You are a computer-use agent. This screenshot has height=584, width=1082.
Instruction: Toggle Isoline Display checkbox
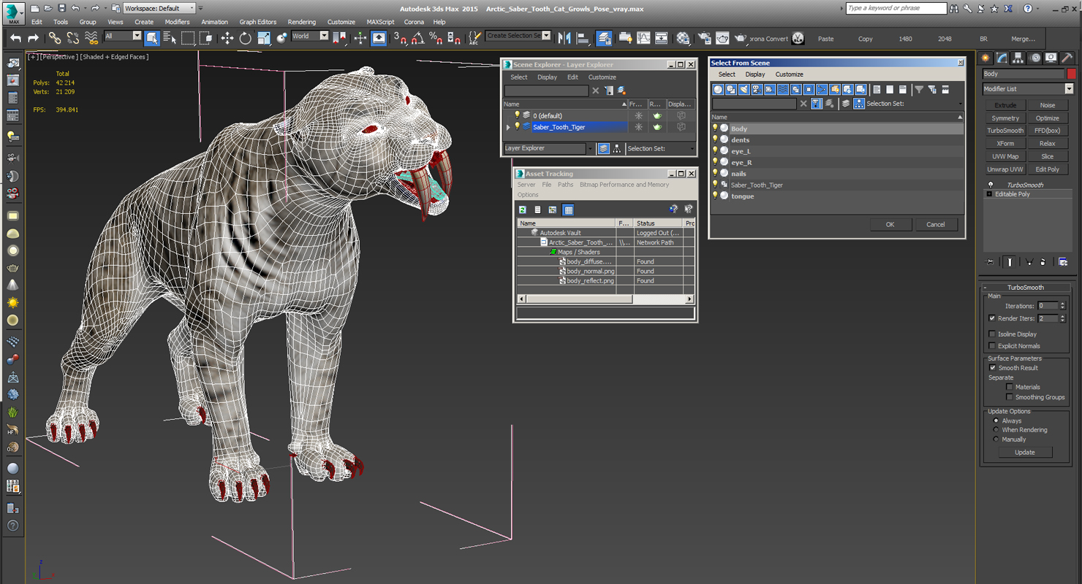992,334
